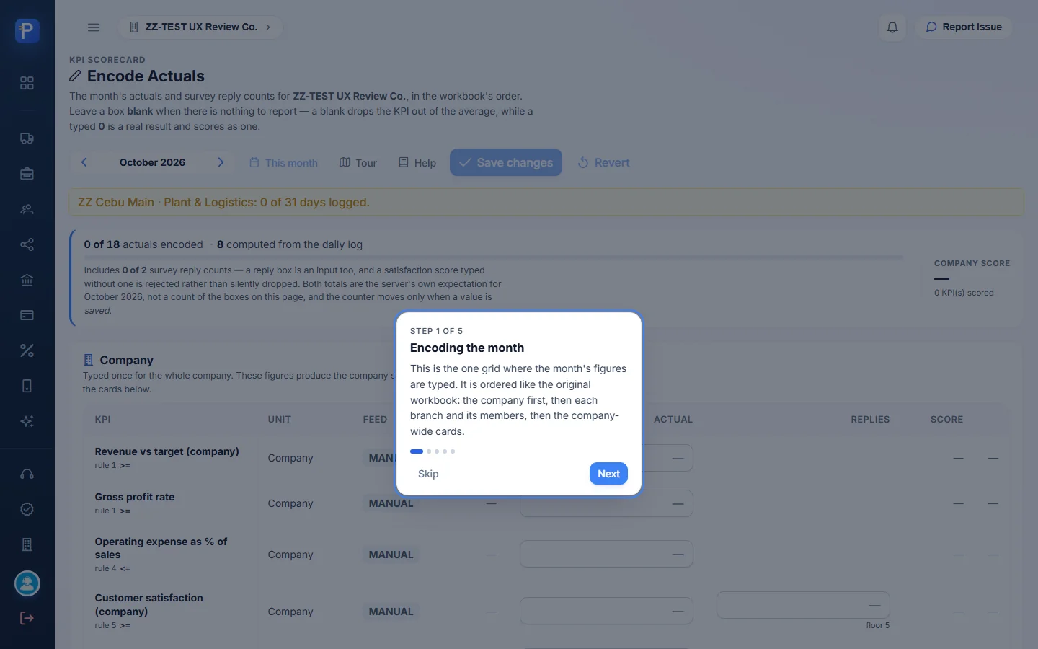Screen dimensions: 1038x649
Task: Open the dashboard grid icon in sidebar
Action: pyautogui.click(x=27, y=83)
